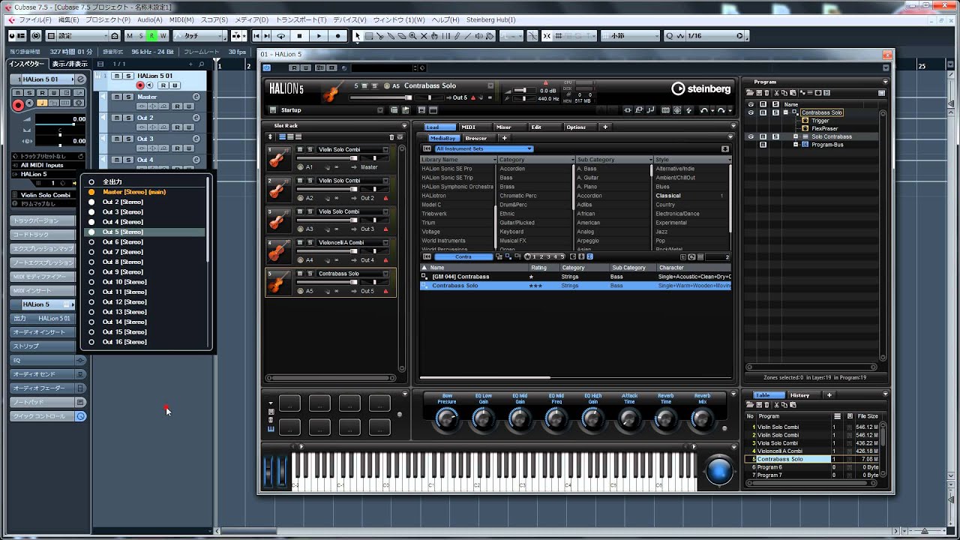Select [GM 044] Contrabass result row

575,277
